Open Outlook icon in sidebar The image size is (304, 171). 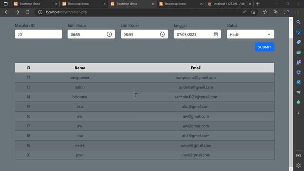299,82
